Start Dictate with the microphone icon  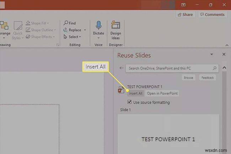[x=98, y=25]
